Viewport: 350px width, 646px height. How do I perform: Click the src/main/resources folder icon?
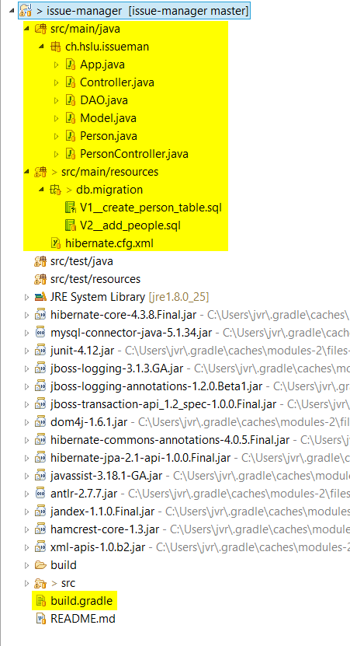[40, 172]
